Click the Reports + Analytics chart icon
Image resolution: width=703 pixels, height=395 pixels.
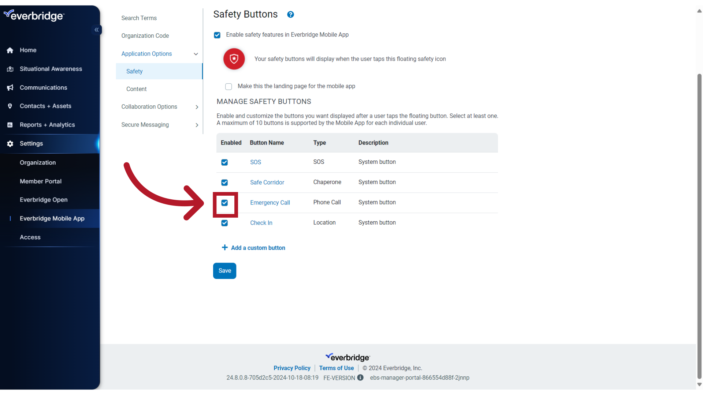coord(10,125)
